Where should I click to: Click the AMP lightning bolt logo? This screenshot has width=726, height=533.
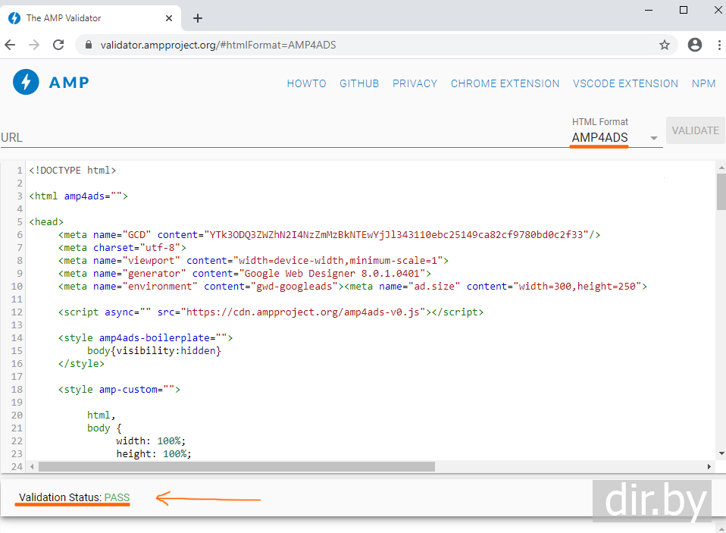coord(26,82)
